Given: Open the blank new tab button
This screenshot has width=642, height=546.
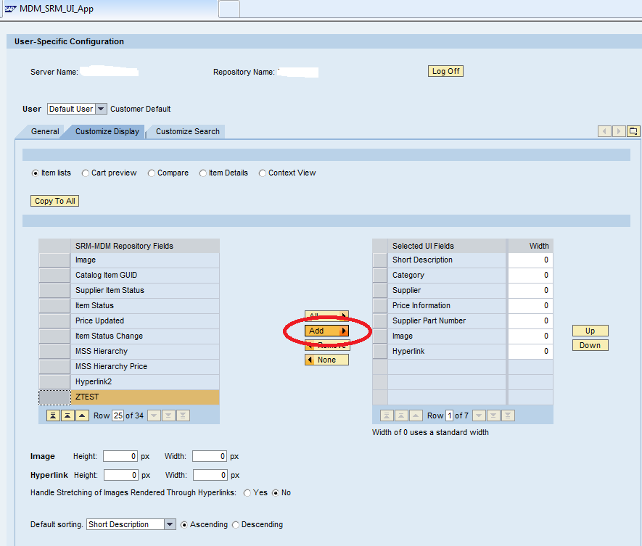Looking at the screenshot, I should [229, 9].
